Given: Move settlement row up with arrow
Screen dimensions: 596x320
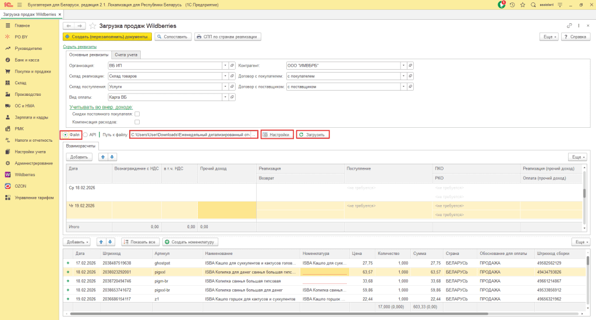Looking at the screenshot, I should (x=103, y=157).
